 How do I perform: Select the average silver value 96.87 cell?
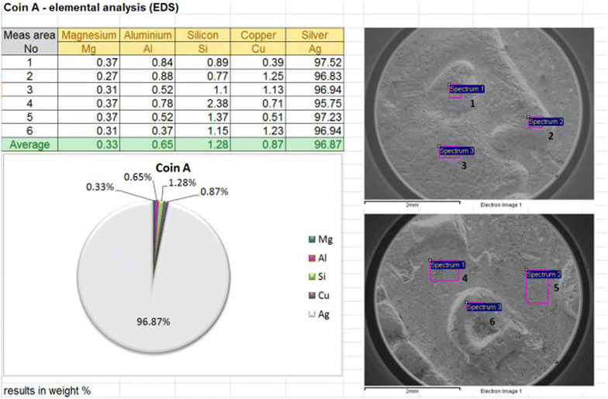tap(315, 144)
